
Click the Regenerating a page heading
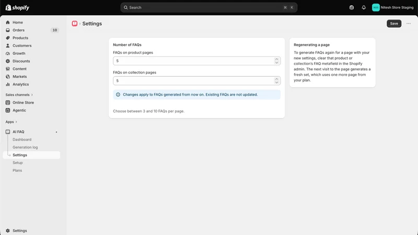(x=311, y=45)
